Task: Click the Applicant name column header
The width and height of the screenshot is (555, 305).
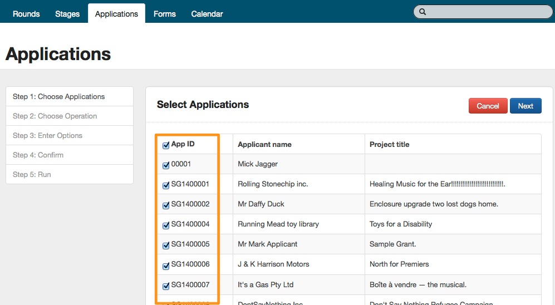Action: (264, 144)
